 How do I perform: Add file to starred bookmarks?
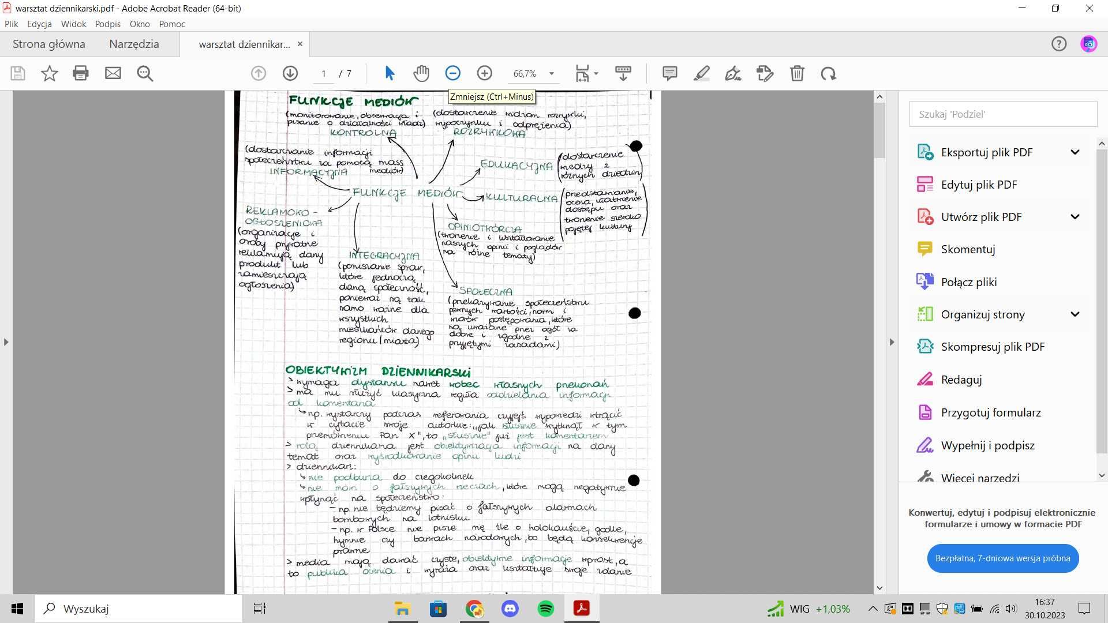pos(50,73)
